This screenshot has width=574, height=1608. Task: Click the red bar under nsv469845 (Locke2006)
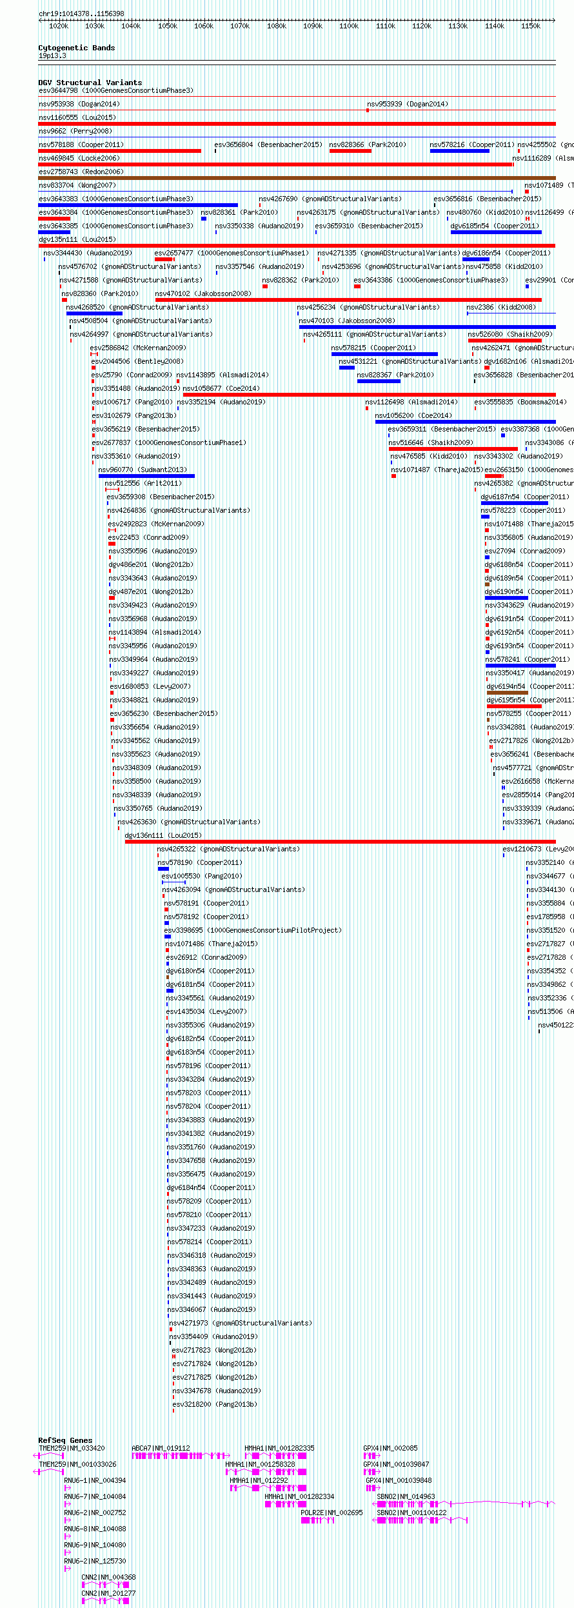point(276,164)
